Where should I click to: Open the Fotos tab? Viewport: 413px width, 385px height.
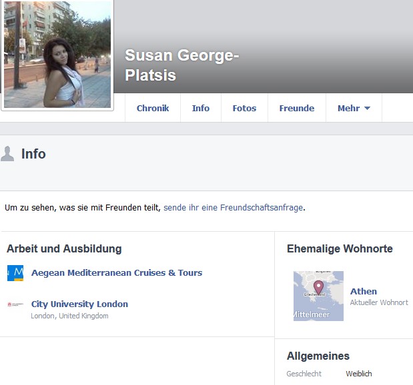click(244, 108)
